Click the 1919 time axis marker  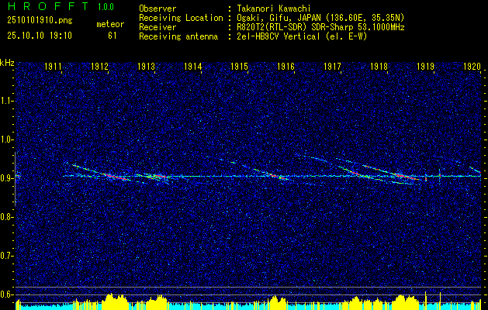pos(425,66)
